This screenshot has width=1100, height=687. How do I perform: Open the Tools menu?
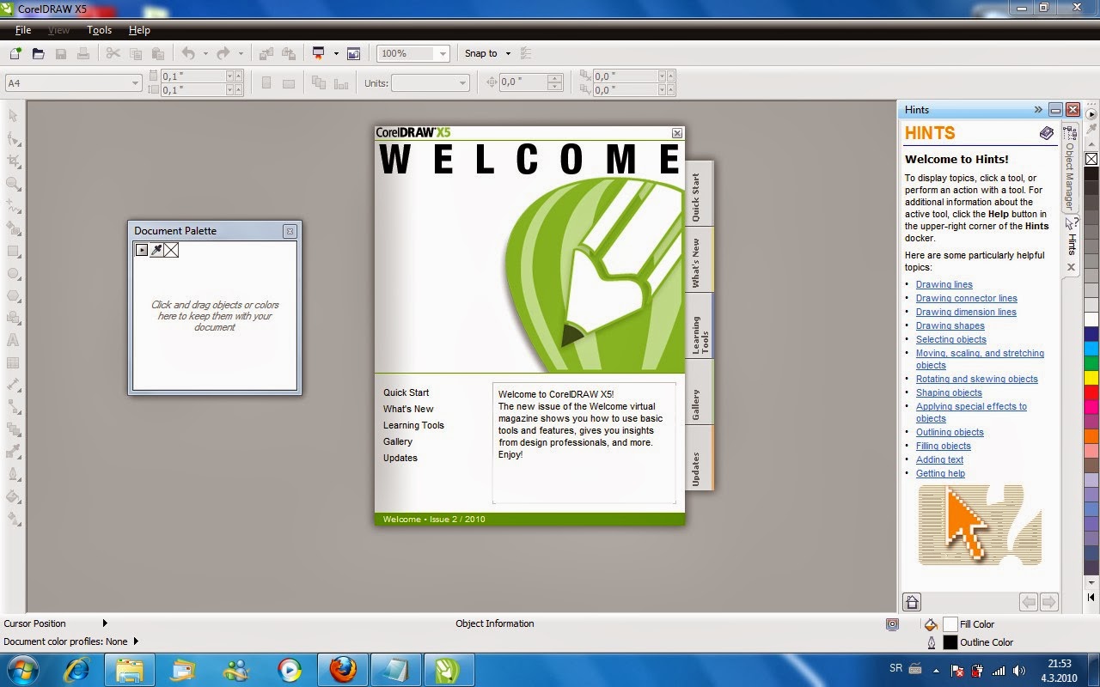[x=100, y=30]
